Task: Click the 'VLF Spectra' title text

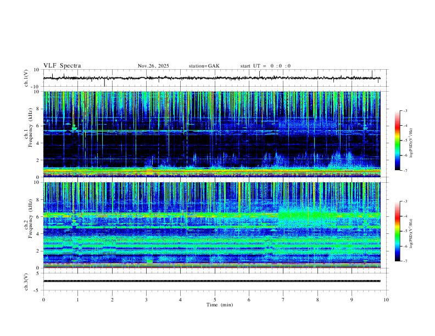Action: (62, 66)
